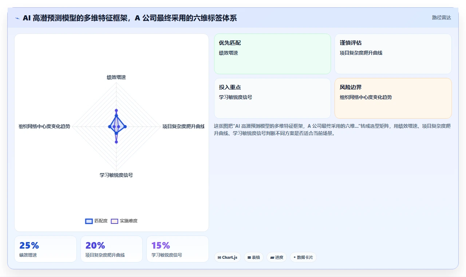Click 绩效增速 text in 优先匹配 card

[228, 53]
